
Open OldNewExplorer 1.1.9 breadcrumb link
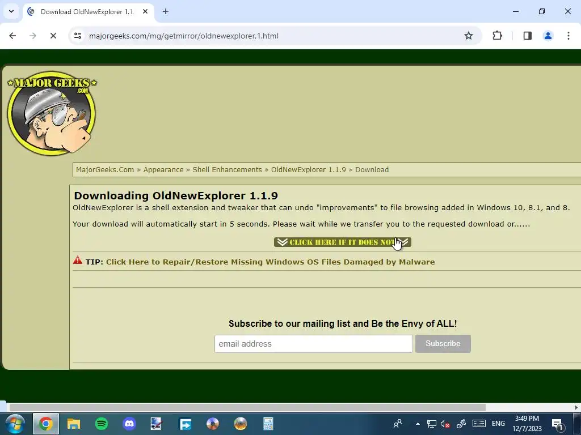tap(308, 170)
